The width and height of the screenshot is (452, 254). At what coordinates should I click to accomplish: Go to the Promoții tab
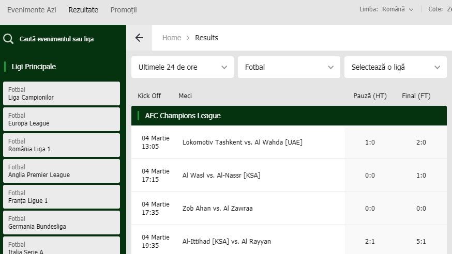[x=124, y=10]
